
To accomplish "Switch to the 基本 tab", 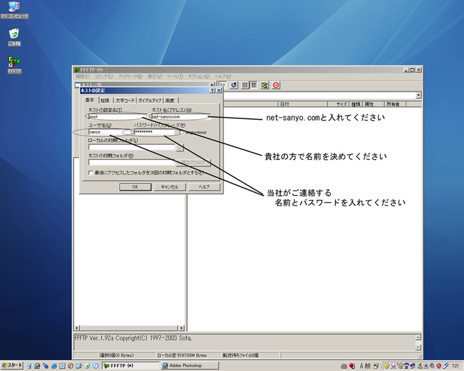I will tap(90, 100).
